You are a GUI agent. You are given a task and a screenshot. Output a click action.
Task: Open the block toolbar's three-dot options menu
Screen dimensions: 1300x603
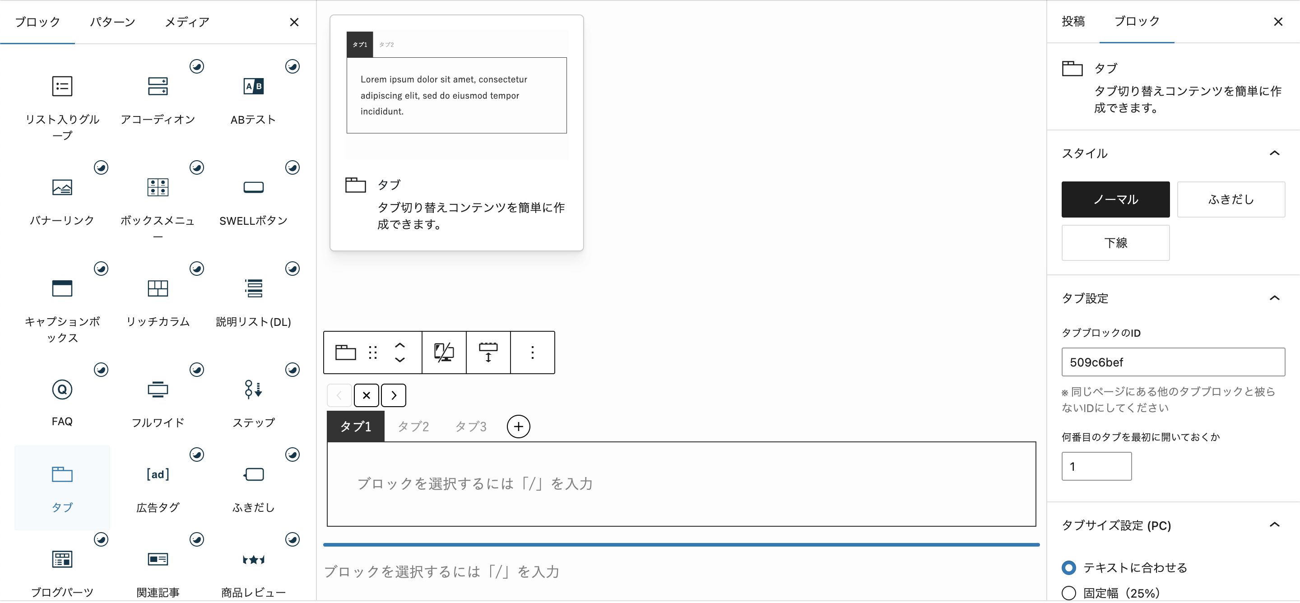point(532,352)
